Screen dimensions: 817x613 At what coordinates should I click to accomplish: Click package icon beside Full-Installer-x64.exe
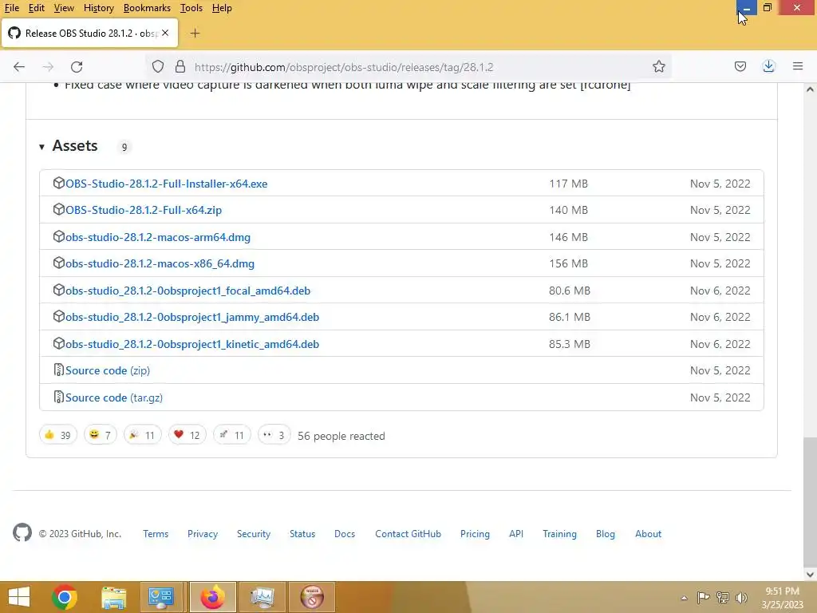tap(58, 183)
